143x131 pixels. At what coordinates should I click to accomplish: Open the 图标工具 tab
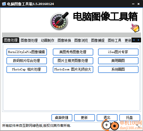pyautogui.click(x=115, y=40)
